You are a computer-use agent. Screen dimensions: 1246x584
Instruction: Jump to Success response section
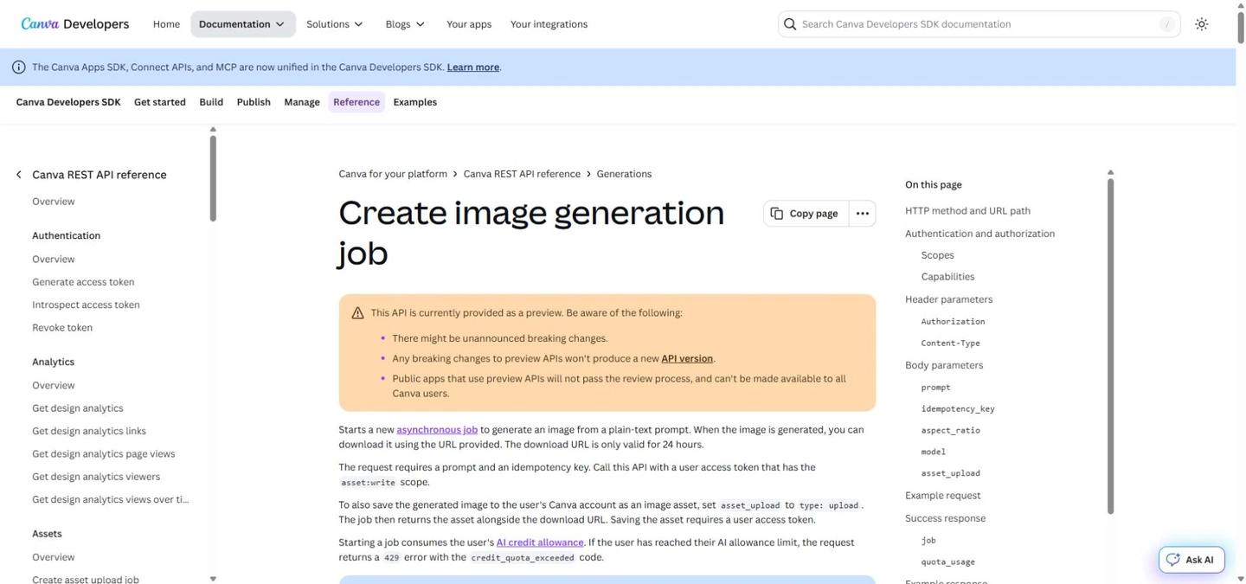pos(945,518)
